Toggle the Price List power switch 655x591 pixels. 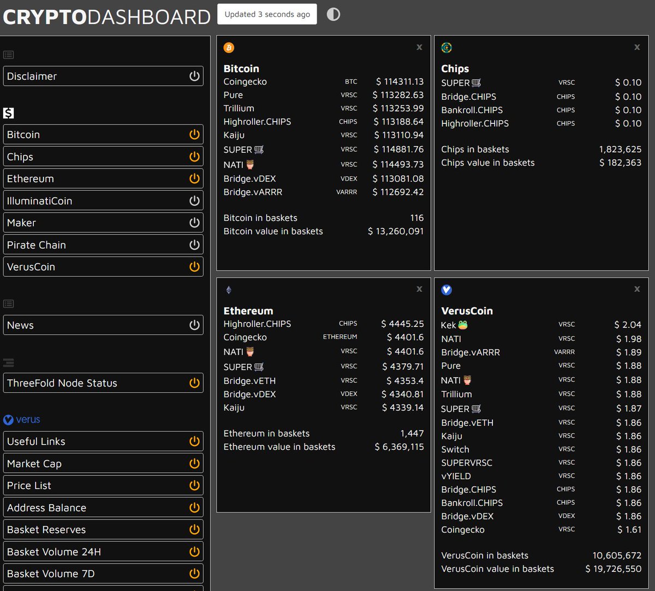pos(194,486)
